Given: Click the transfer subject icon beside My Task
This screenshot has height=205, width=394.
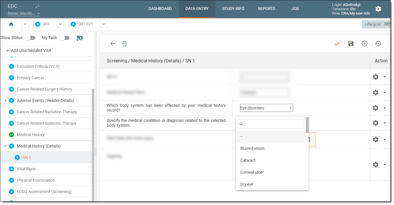Looking at the screenshot, I should pos(80,38).
